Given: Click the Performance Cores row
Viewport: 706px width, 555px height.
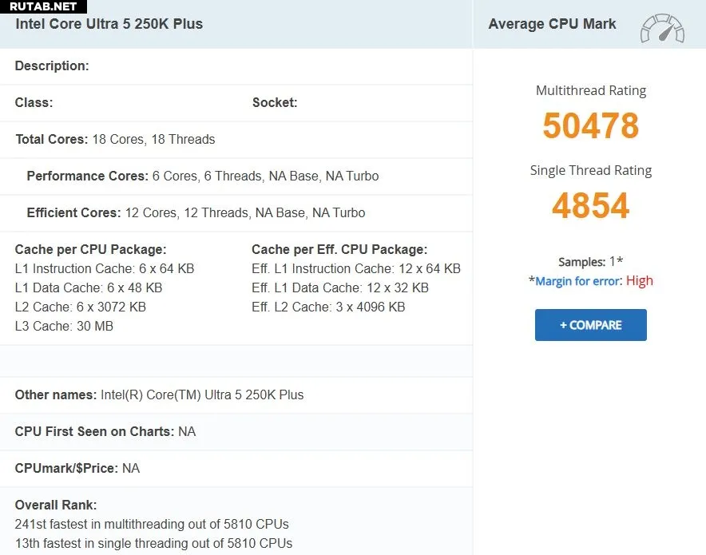Looking at the screenshot, I should tap(203, 176).
